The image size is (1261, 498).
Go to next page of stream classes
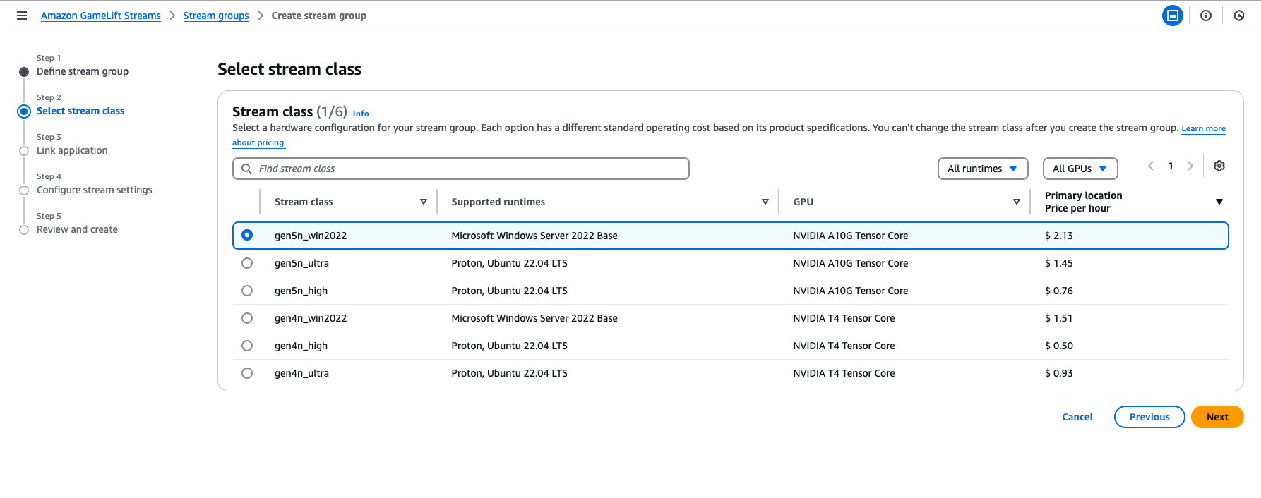tap(1190, 166)
